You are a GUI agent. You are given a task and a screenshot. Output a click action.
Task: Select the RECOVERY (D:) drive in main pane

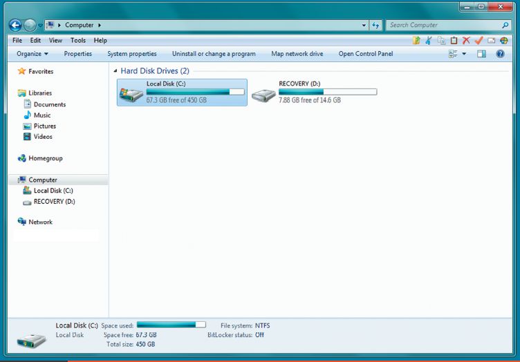314,93
